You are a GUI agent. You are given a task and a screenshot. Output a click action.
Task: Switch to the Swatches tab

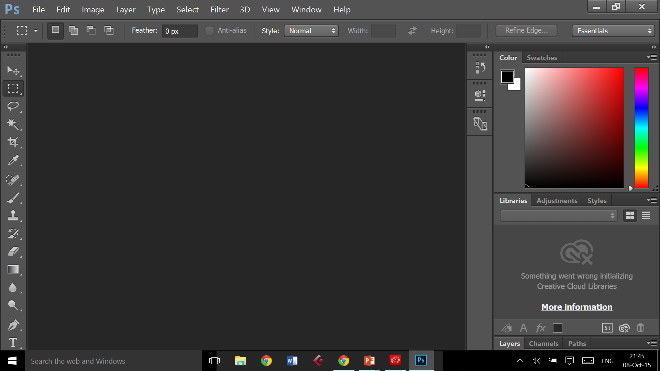[x=542, y=57]
